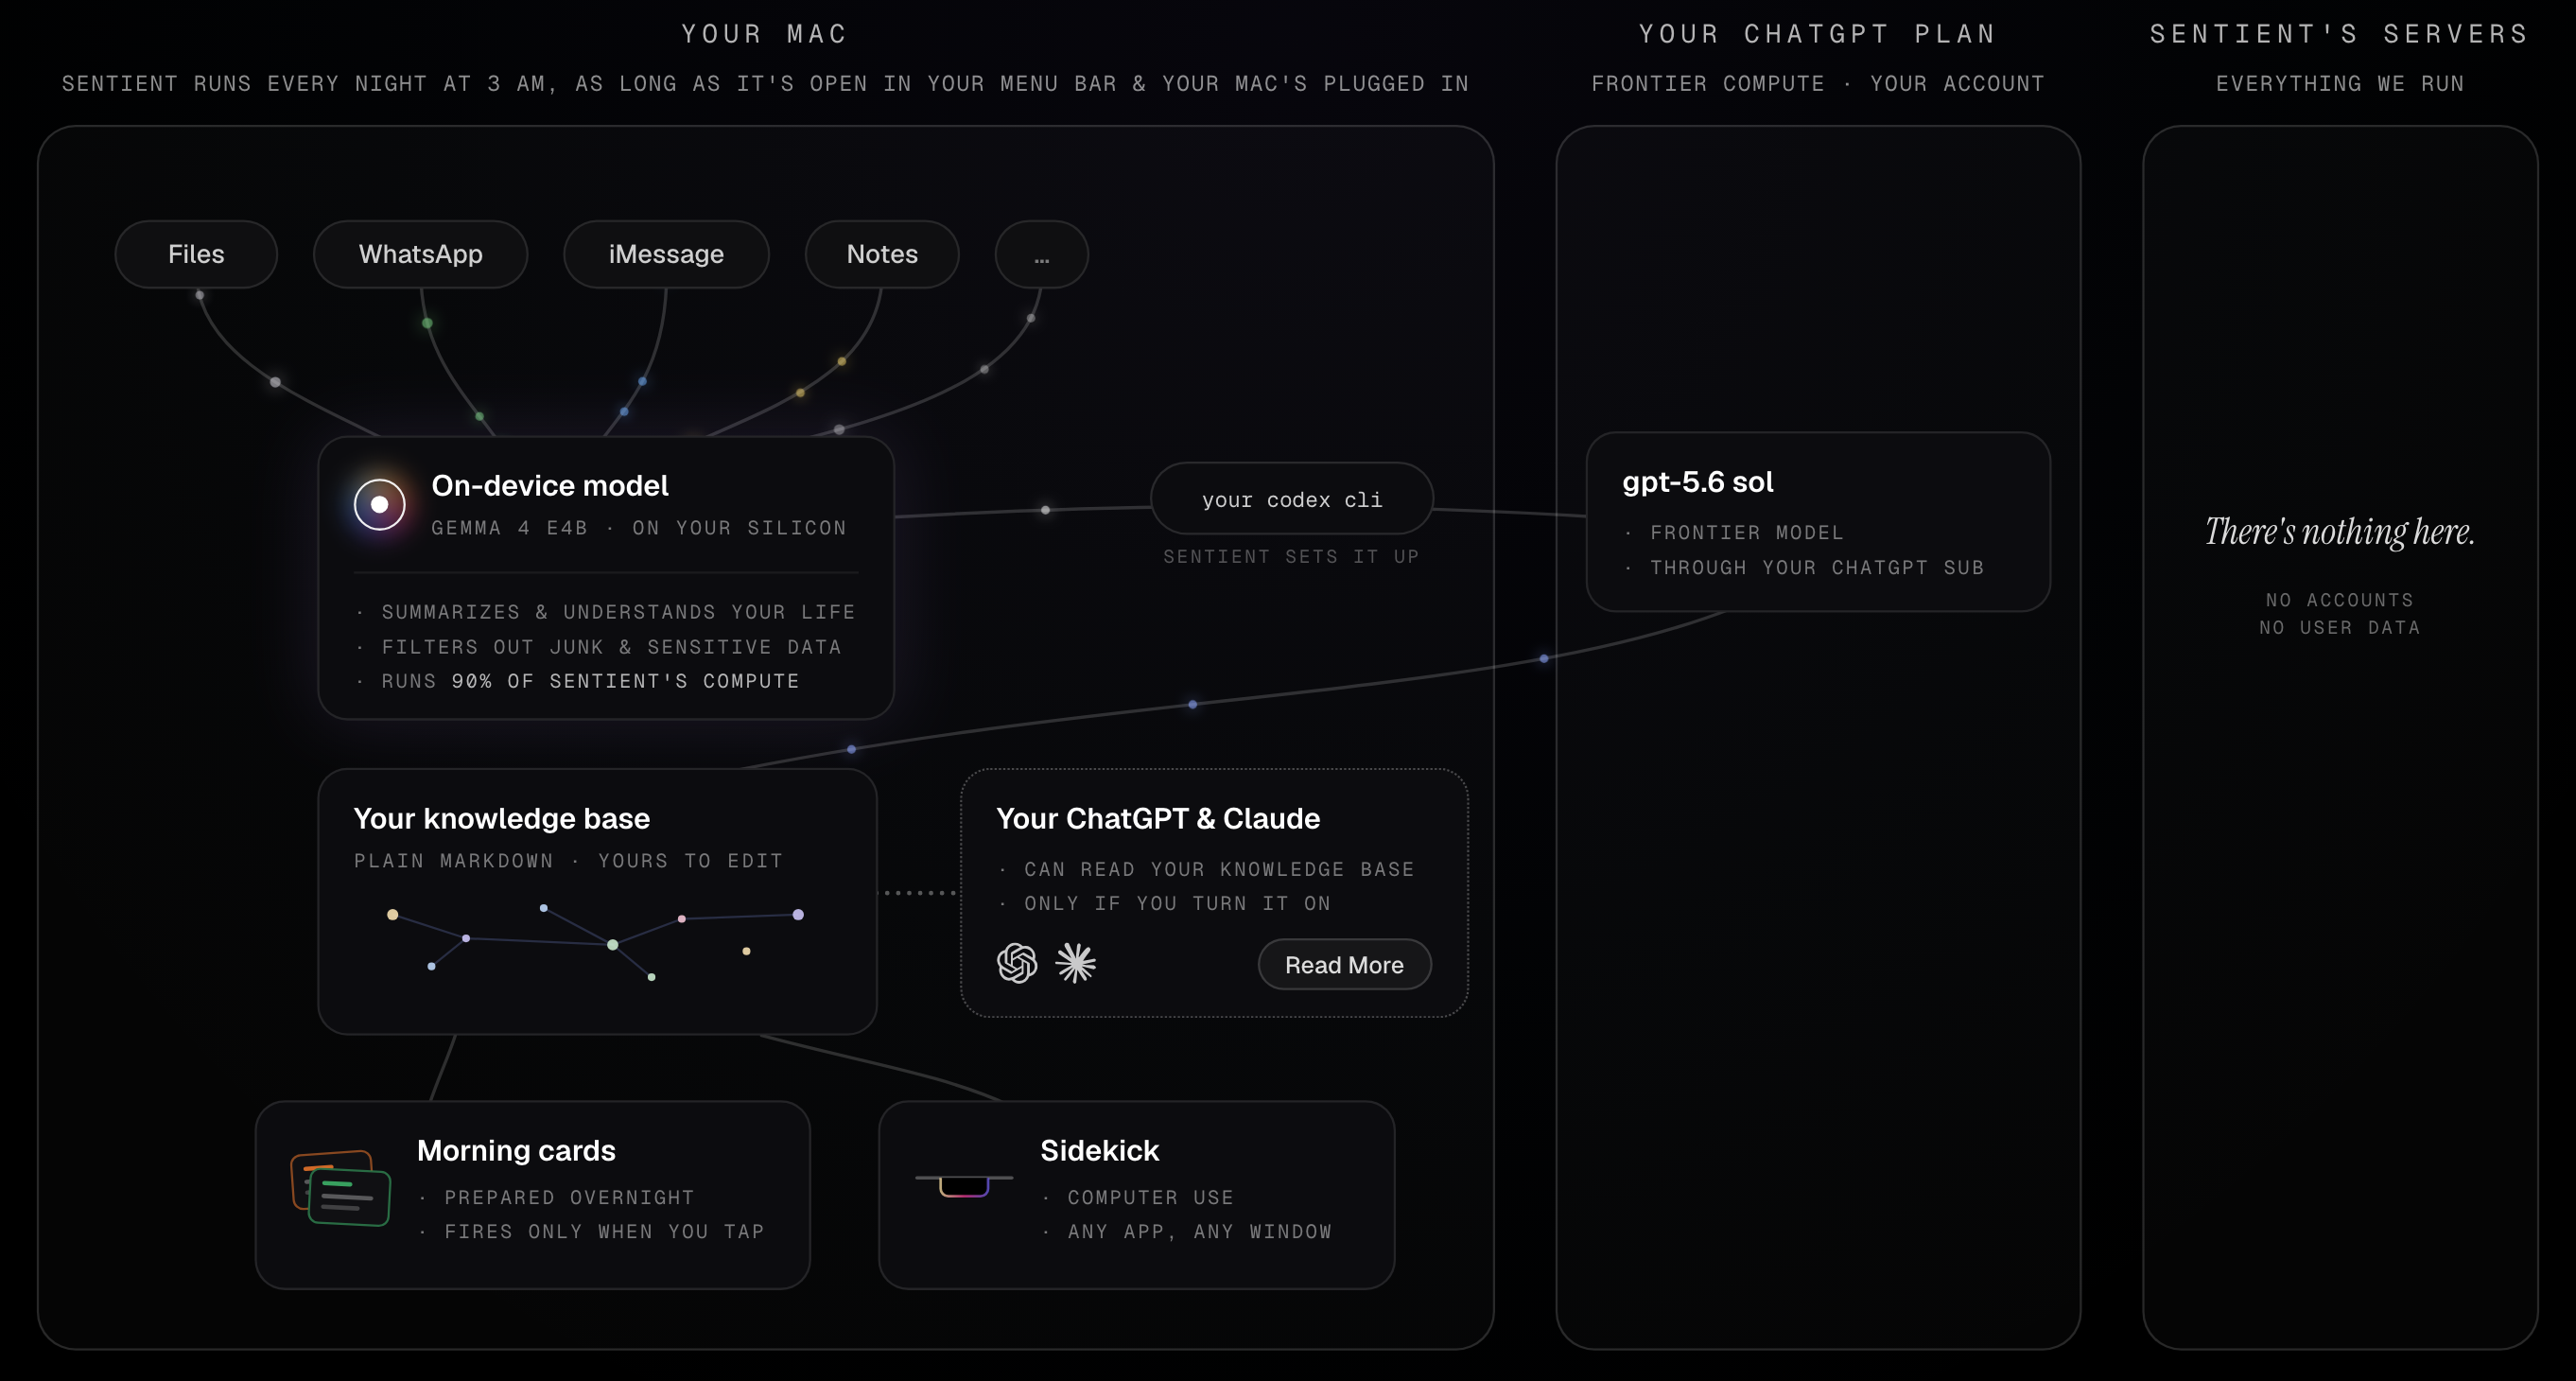Click the 'On-device model' heading

coord(550,485)
